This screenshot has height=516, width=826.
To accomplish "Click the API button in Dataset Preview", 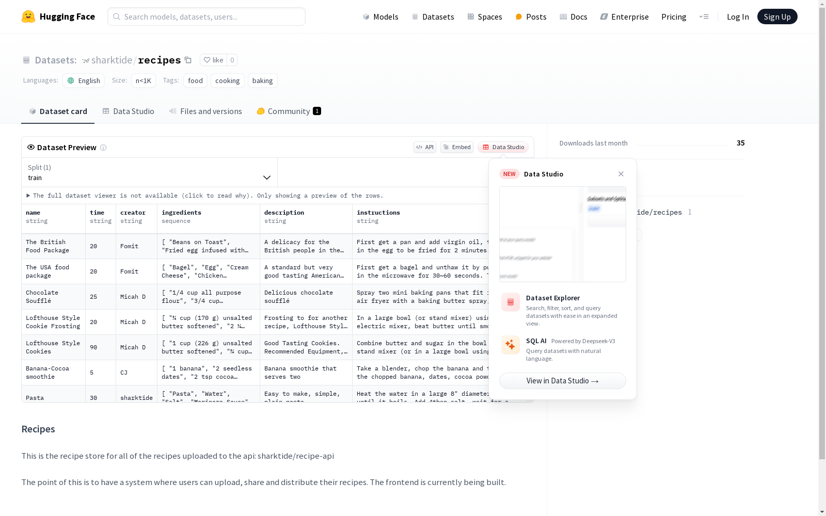I will pos(425,147).
